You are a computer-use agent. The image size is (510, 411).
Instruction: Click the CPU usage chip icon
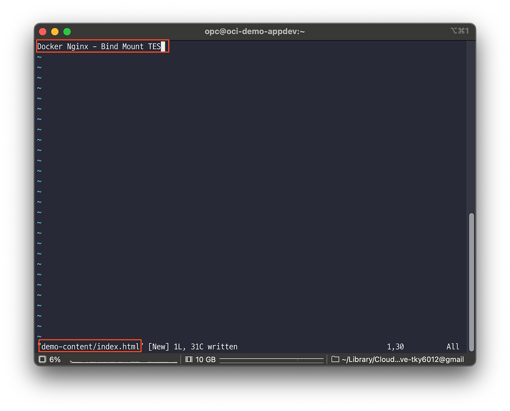[42, 360]
